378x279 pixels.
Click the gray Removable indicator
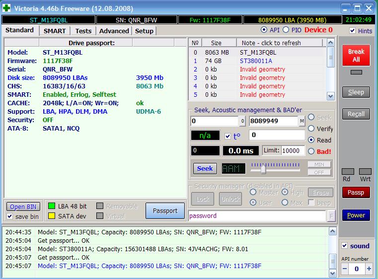[x=100, y=206]
